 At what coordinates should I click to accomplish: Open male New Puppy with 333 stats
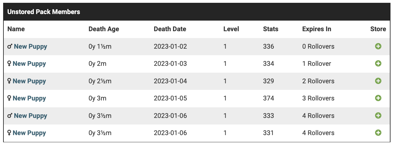30,116
